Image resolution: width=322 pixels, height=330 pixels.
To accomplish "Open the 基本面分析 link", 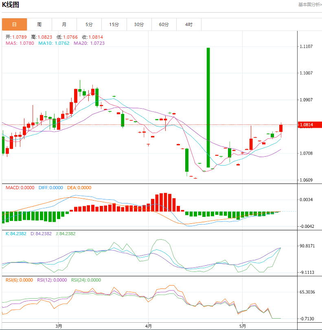I will pos(310,4).
